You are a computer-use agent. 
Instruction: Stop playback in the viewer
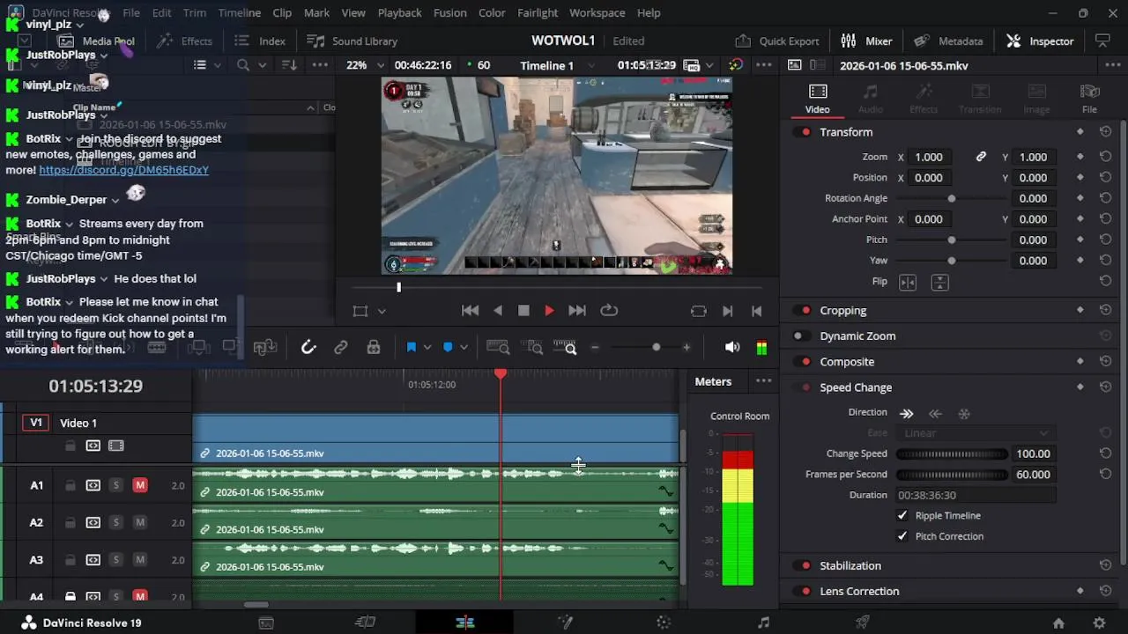(x=523, y=311)
